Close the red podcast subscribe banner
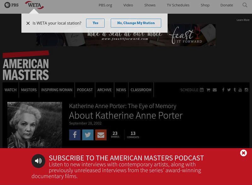The width and height of the screenshot is (252, 185). [x=243, y=153]
